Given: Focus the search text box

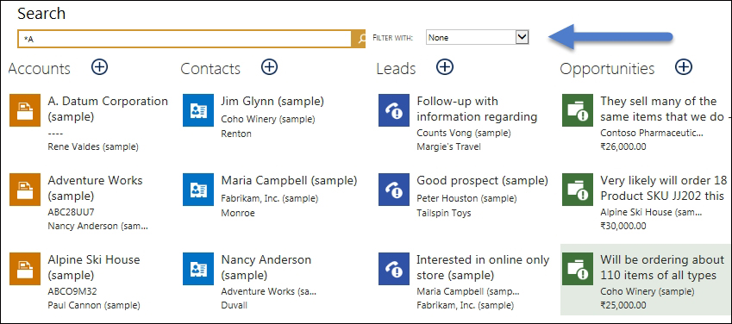Looking at the screenshot, I should coord(185,40).
